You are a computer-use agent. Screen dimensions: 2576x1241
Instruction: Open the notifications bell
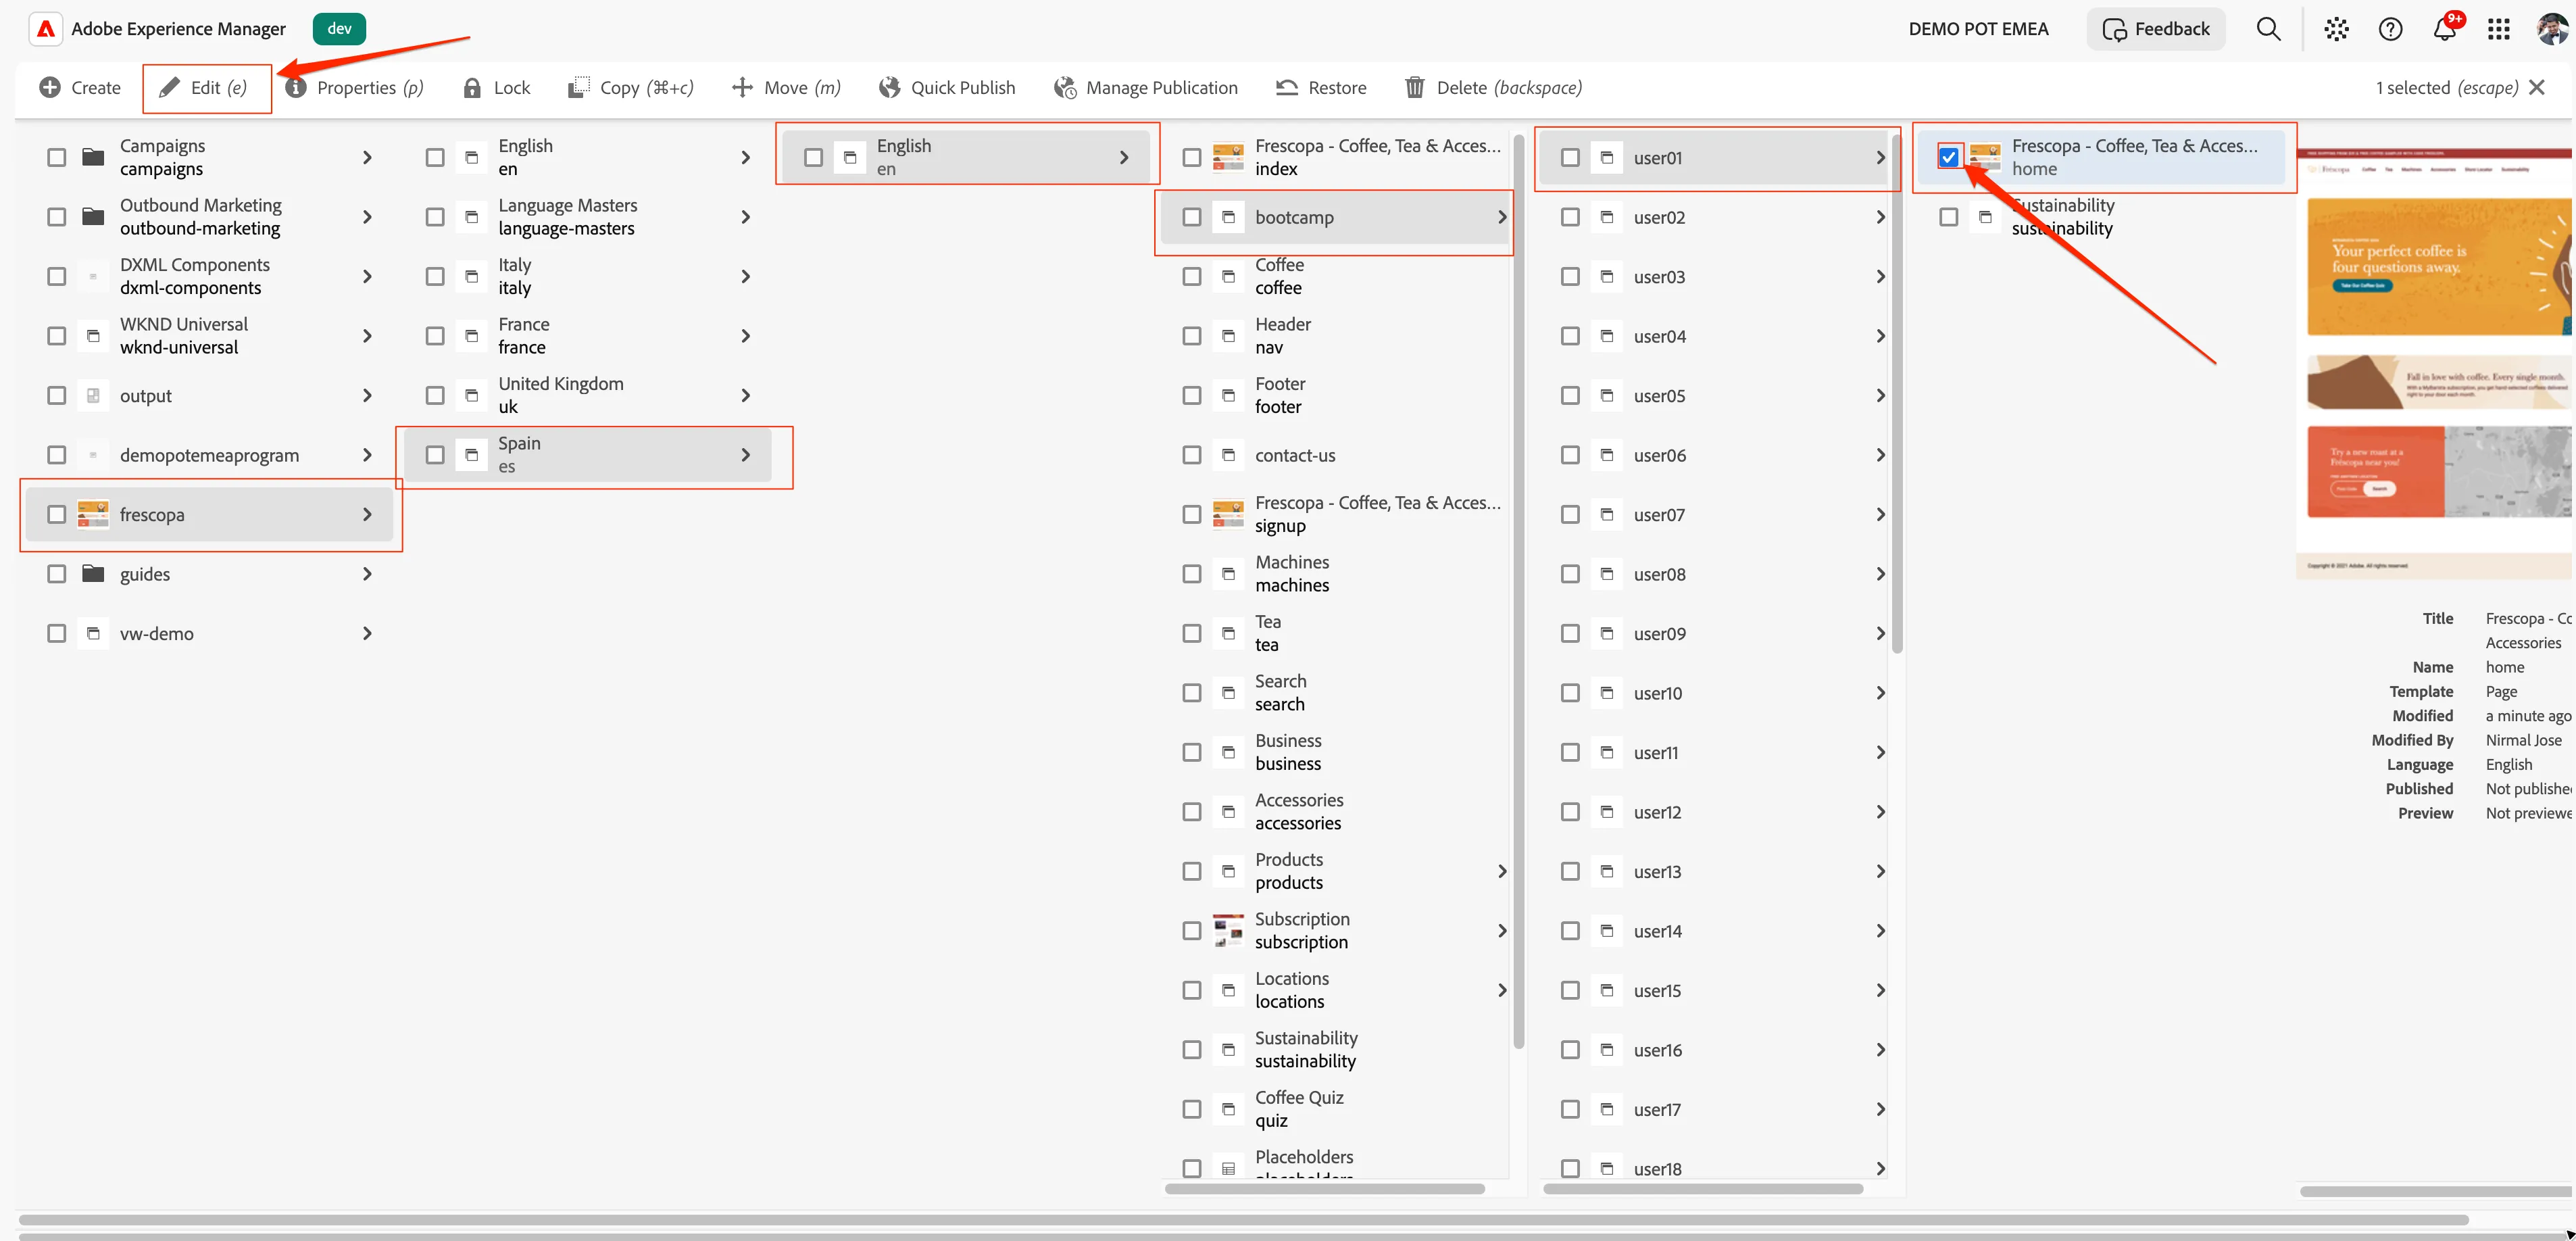coord(2444,29)
